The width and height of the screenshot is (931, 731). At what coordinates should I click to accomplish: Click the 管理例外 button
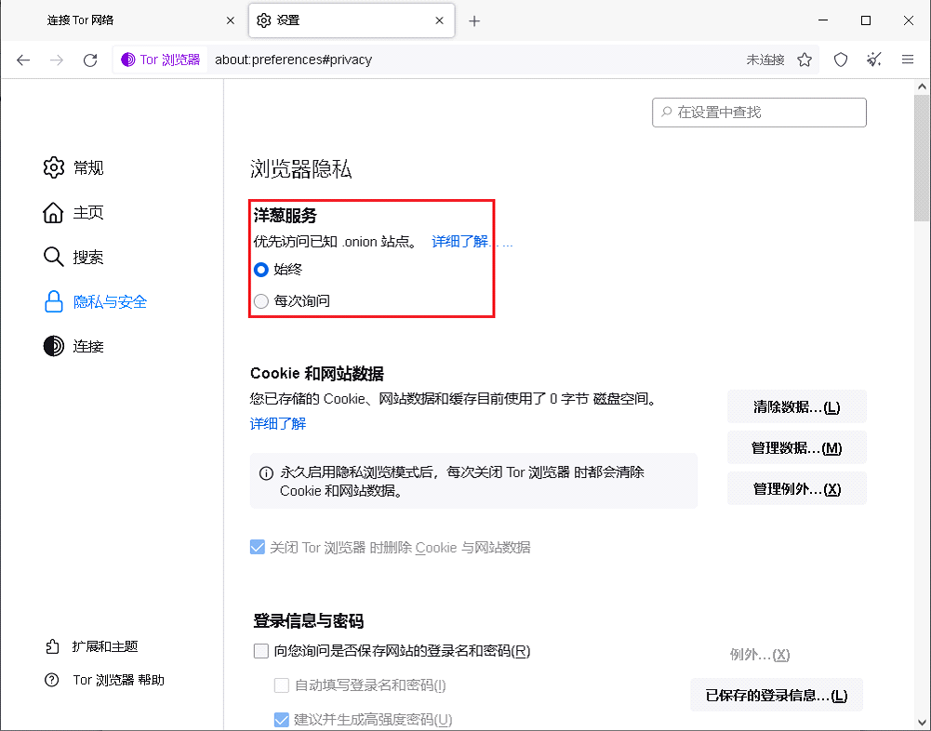point(797,488)
